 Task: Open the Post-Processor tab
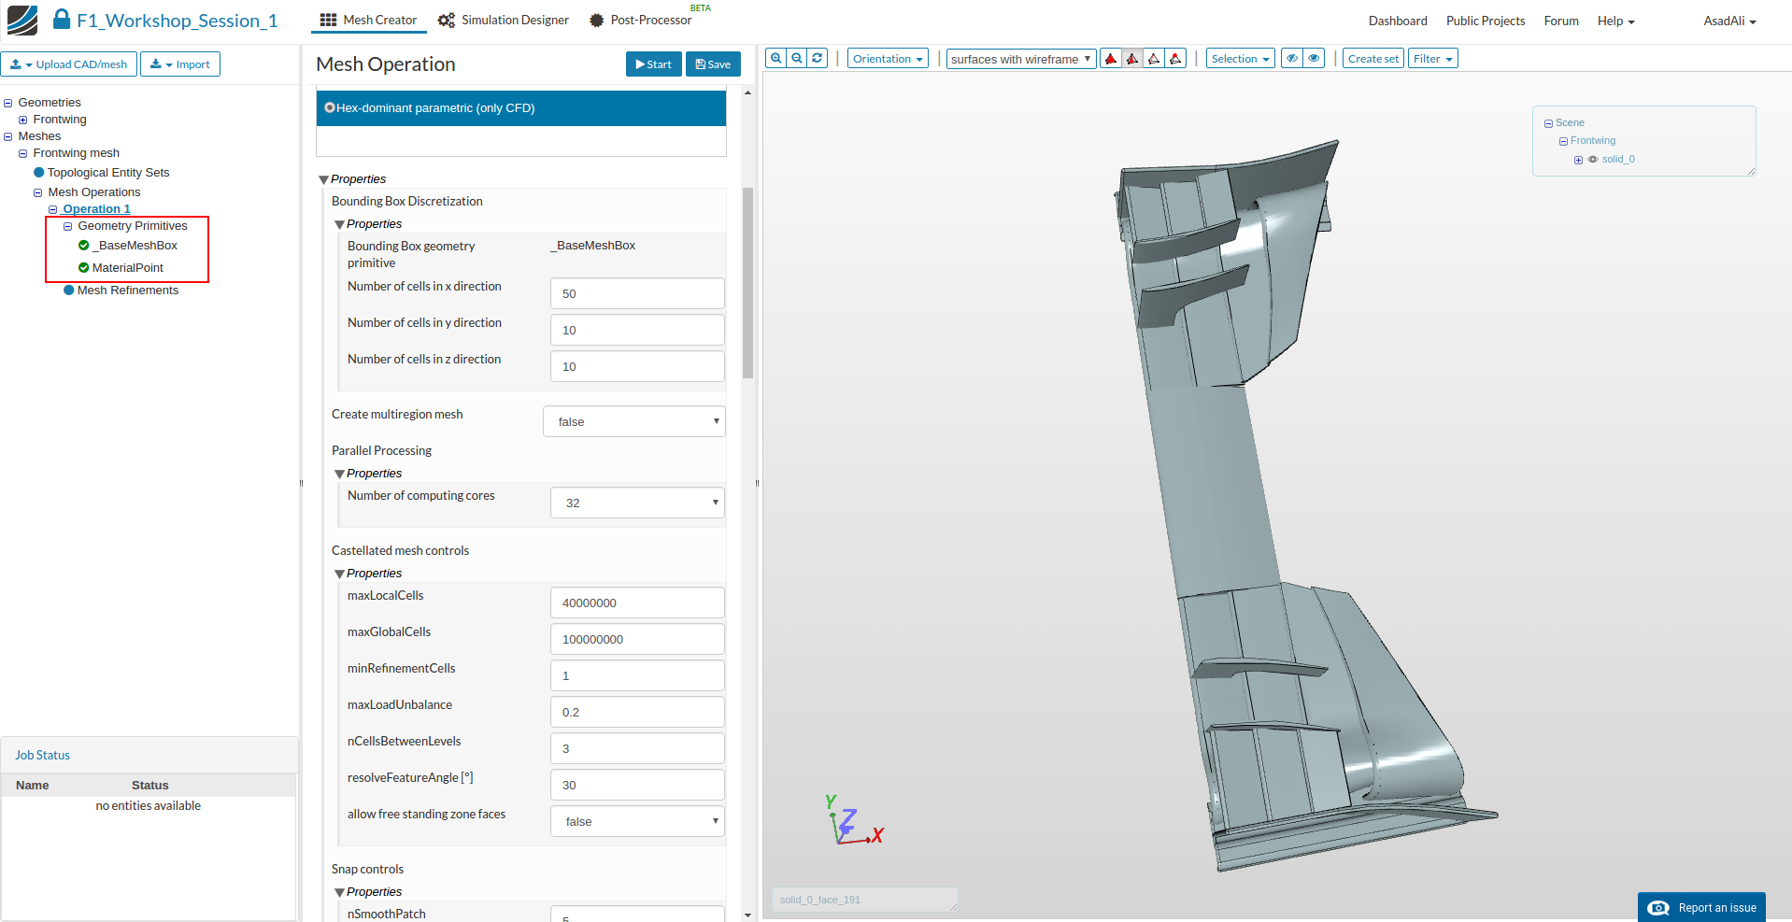(x=641, y=21)
